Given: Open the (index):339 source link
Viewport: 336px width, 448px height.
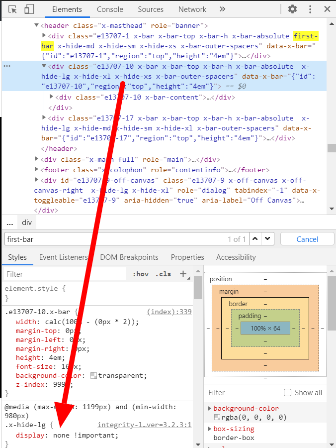Looking at the screenshot, I should coord(169,312).
